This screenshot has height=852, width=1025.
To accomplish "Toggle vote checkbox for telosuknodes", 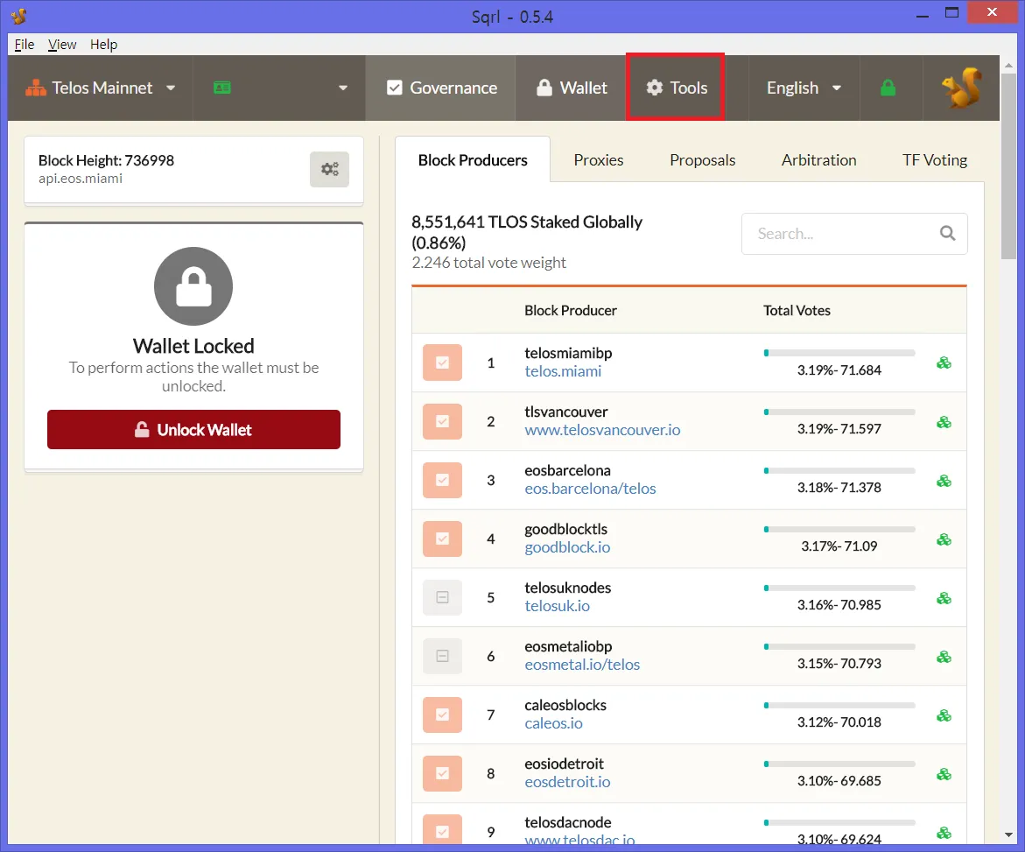I will [x=443, y=597].
